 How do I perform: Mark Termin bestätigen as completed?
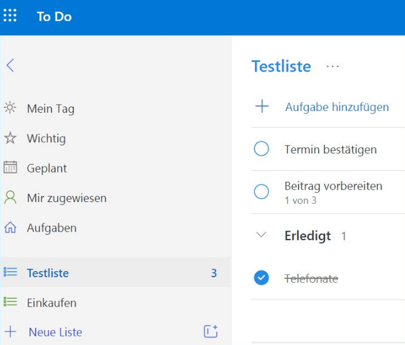click(x=262, y=148)
